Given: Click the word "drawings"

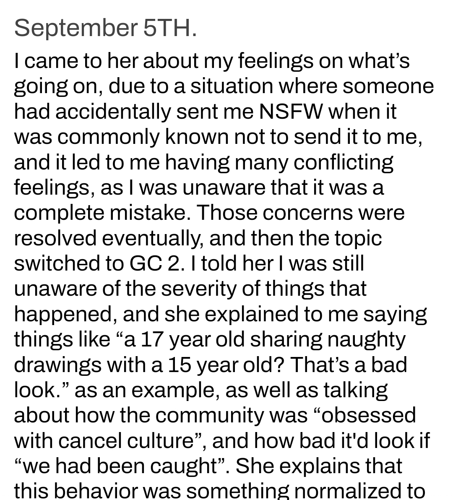Looking at the screenshot, I should (x=57, y=364).
